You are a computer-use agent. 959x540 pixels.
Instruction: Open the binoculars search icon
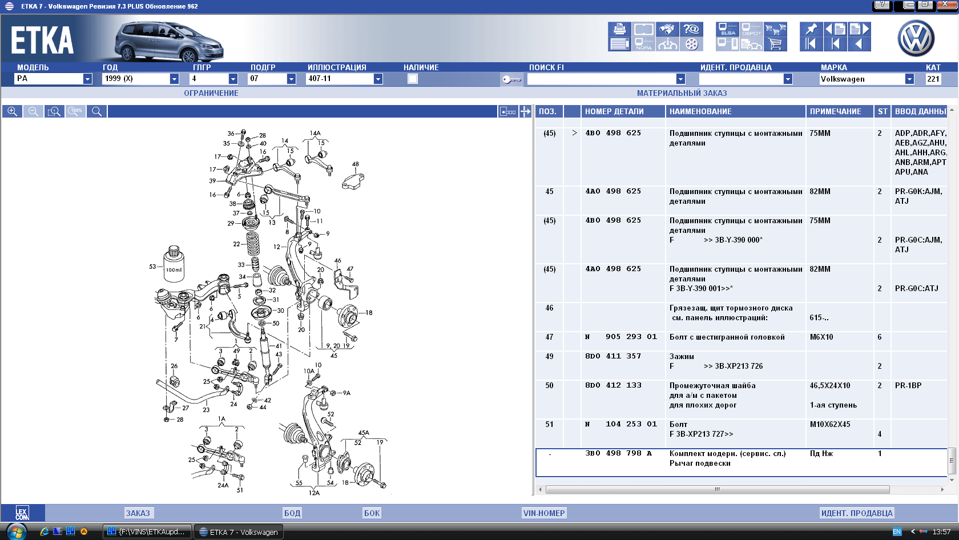(667, 29)
